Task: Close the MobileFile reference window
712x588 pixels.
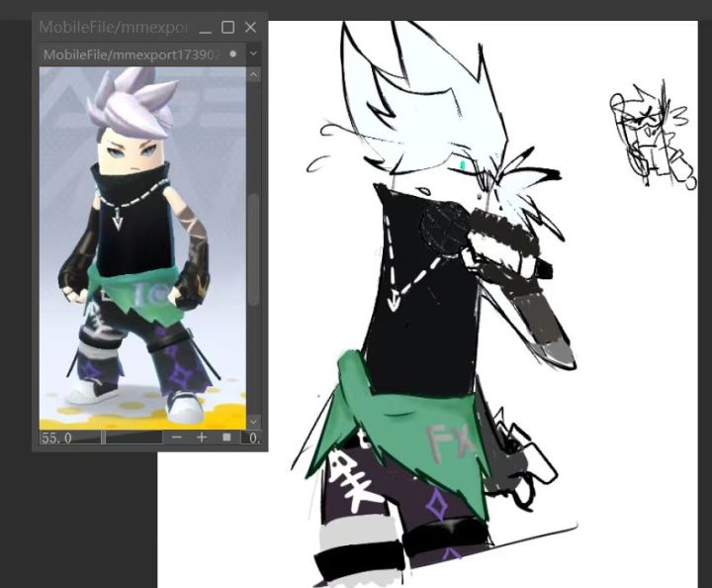Action: tap(250, 28)
